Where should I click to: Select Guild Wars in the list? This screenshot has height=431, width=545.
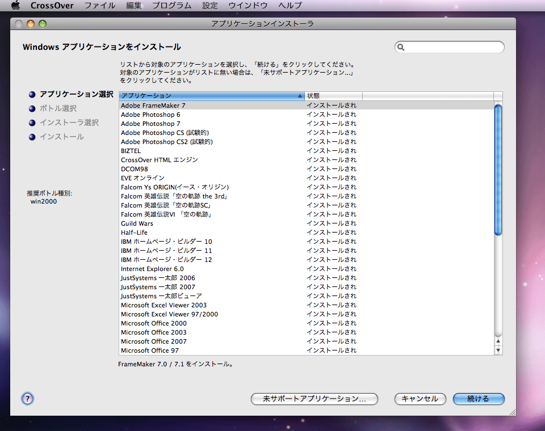click(306, 223)
